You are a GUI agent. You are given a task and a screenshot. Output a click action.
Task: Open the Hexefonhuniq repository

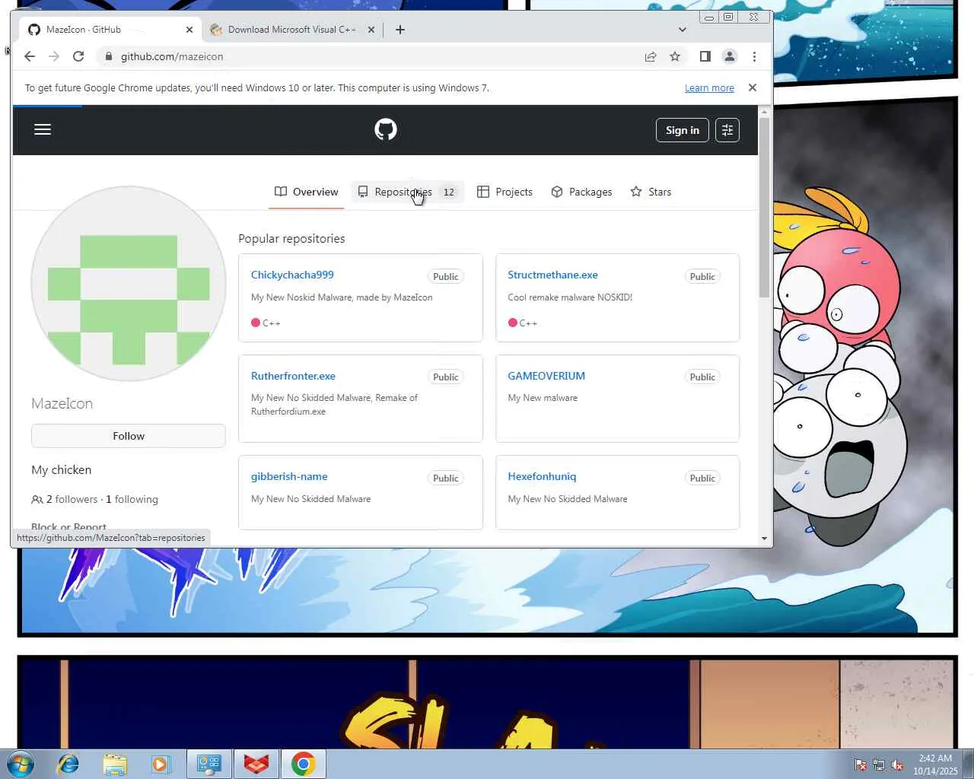(542, 476)
